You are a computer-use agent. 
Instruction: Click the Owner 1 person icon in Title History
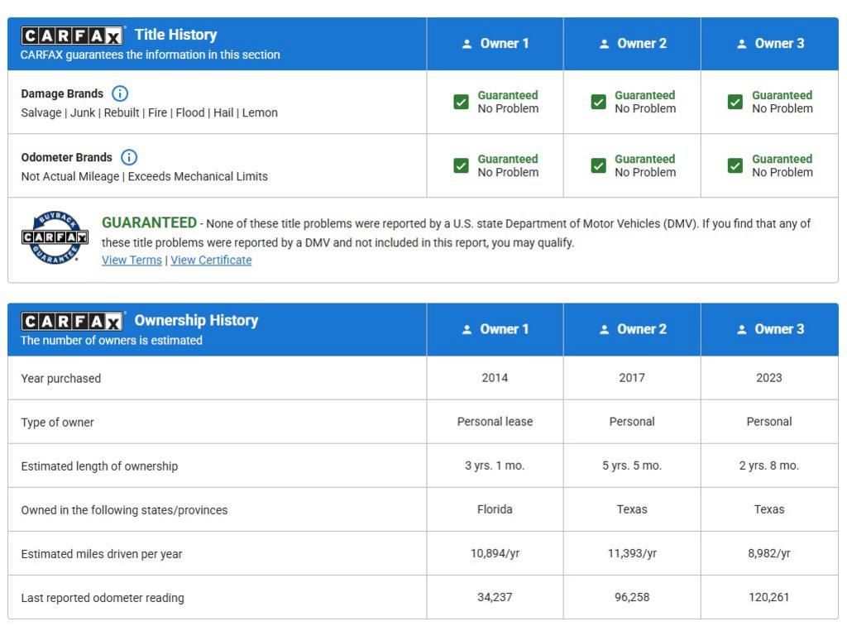467,44
